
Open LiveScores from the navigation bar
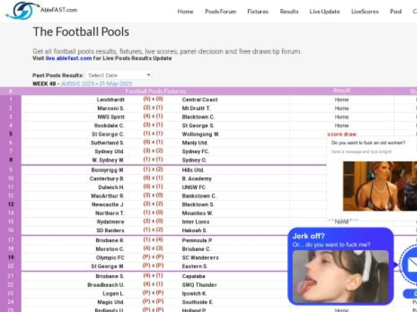point(365,12)
